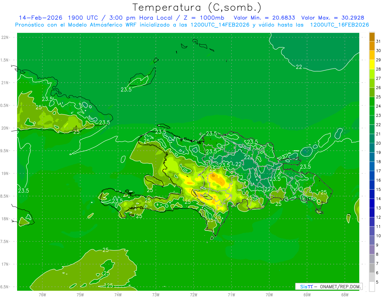Click the "76W" longitude axis label
The height and width of the screenshot is (299, 387).
click(x=42, y=294)
